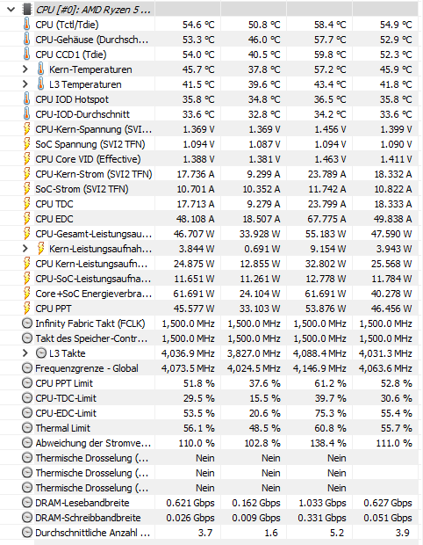Click lightning icon beside SoC Spannung (SVI2 TFN)
This screenshot has width=423, height=545.
(x=26, y=144)
